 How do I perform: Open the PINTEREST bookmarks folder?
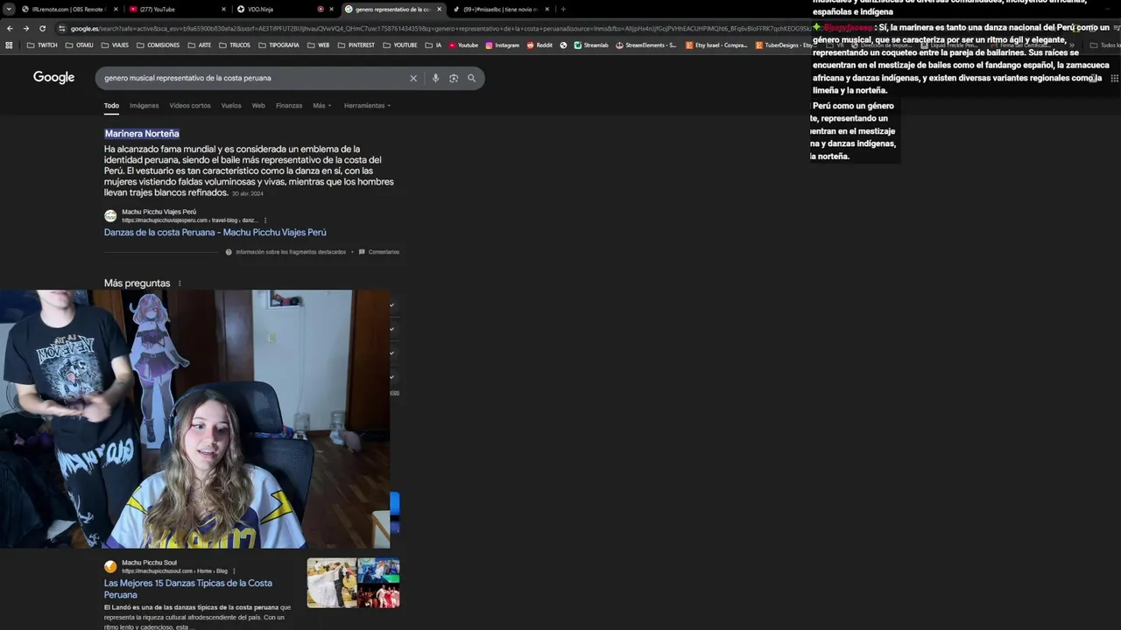[x=356, y=45]
